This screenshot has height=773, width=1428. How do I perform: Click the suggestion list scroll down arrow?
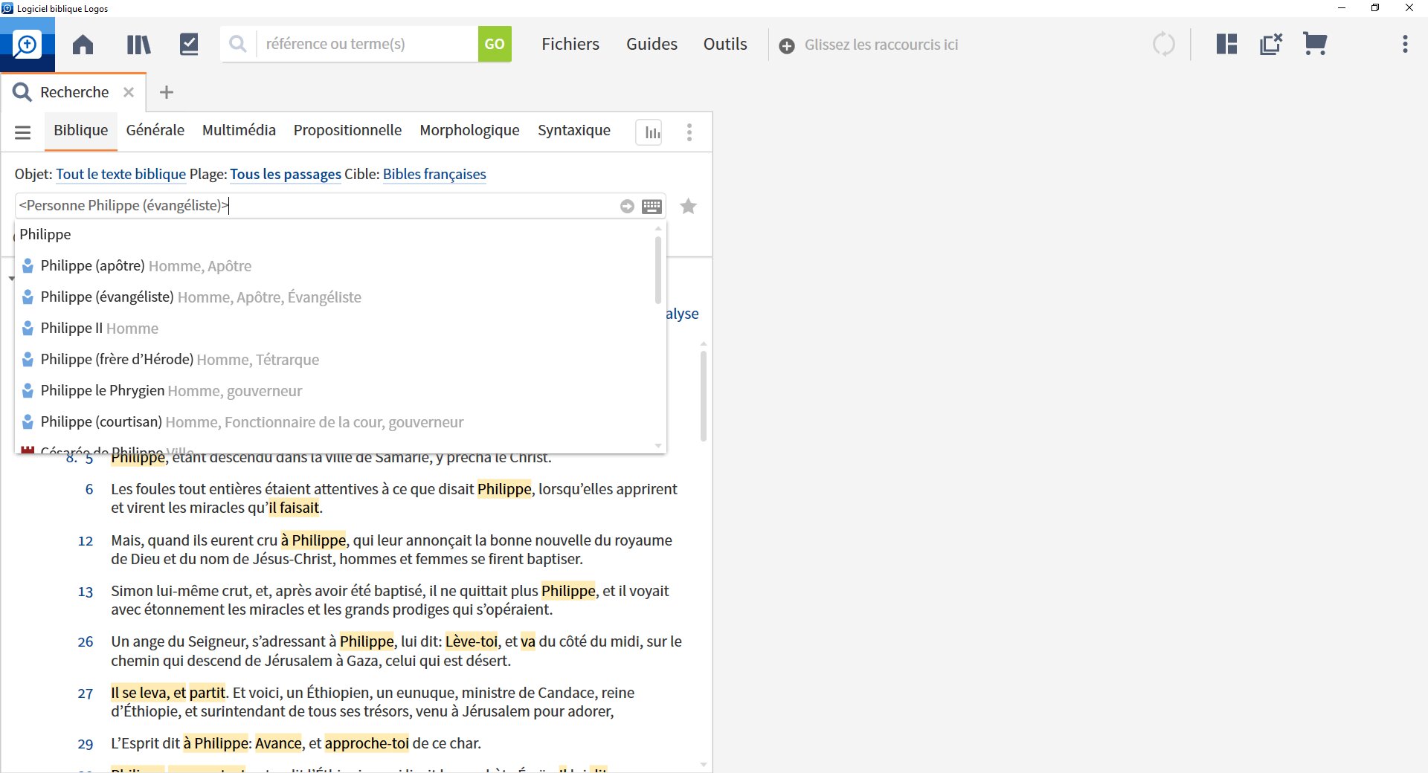(x=658, y=446)
